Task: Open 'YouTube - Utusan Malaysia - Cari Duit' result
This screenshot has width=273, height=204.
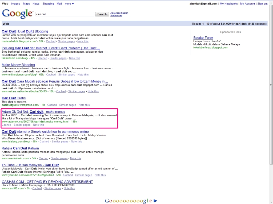Action: (30, 165)
